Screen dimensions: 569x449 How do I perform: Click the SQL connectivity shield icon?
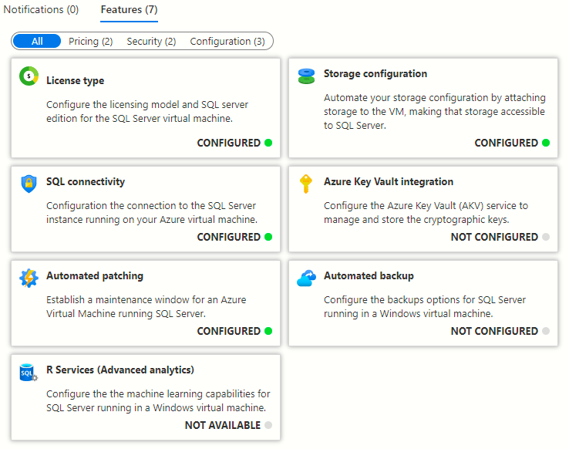coord(29,184)
